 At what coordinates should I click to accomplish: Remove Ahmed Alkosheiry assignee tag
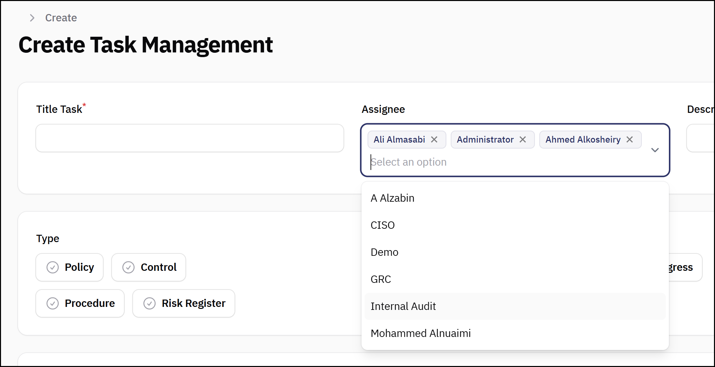[629, 140]
